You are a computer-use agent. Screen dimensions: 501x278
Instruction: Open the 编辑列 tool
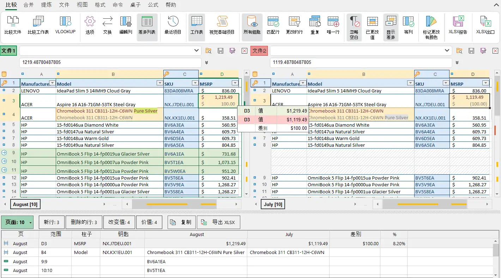[126, 25]
